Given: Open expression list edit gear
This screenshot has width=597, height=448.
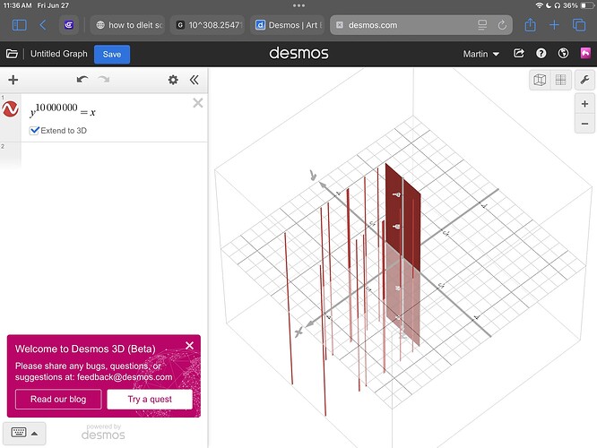Looking at the screenshot, I should (173, 80).
